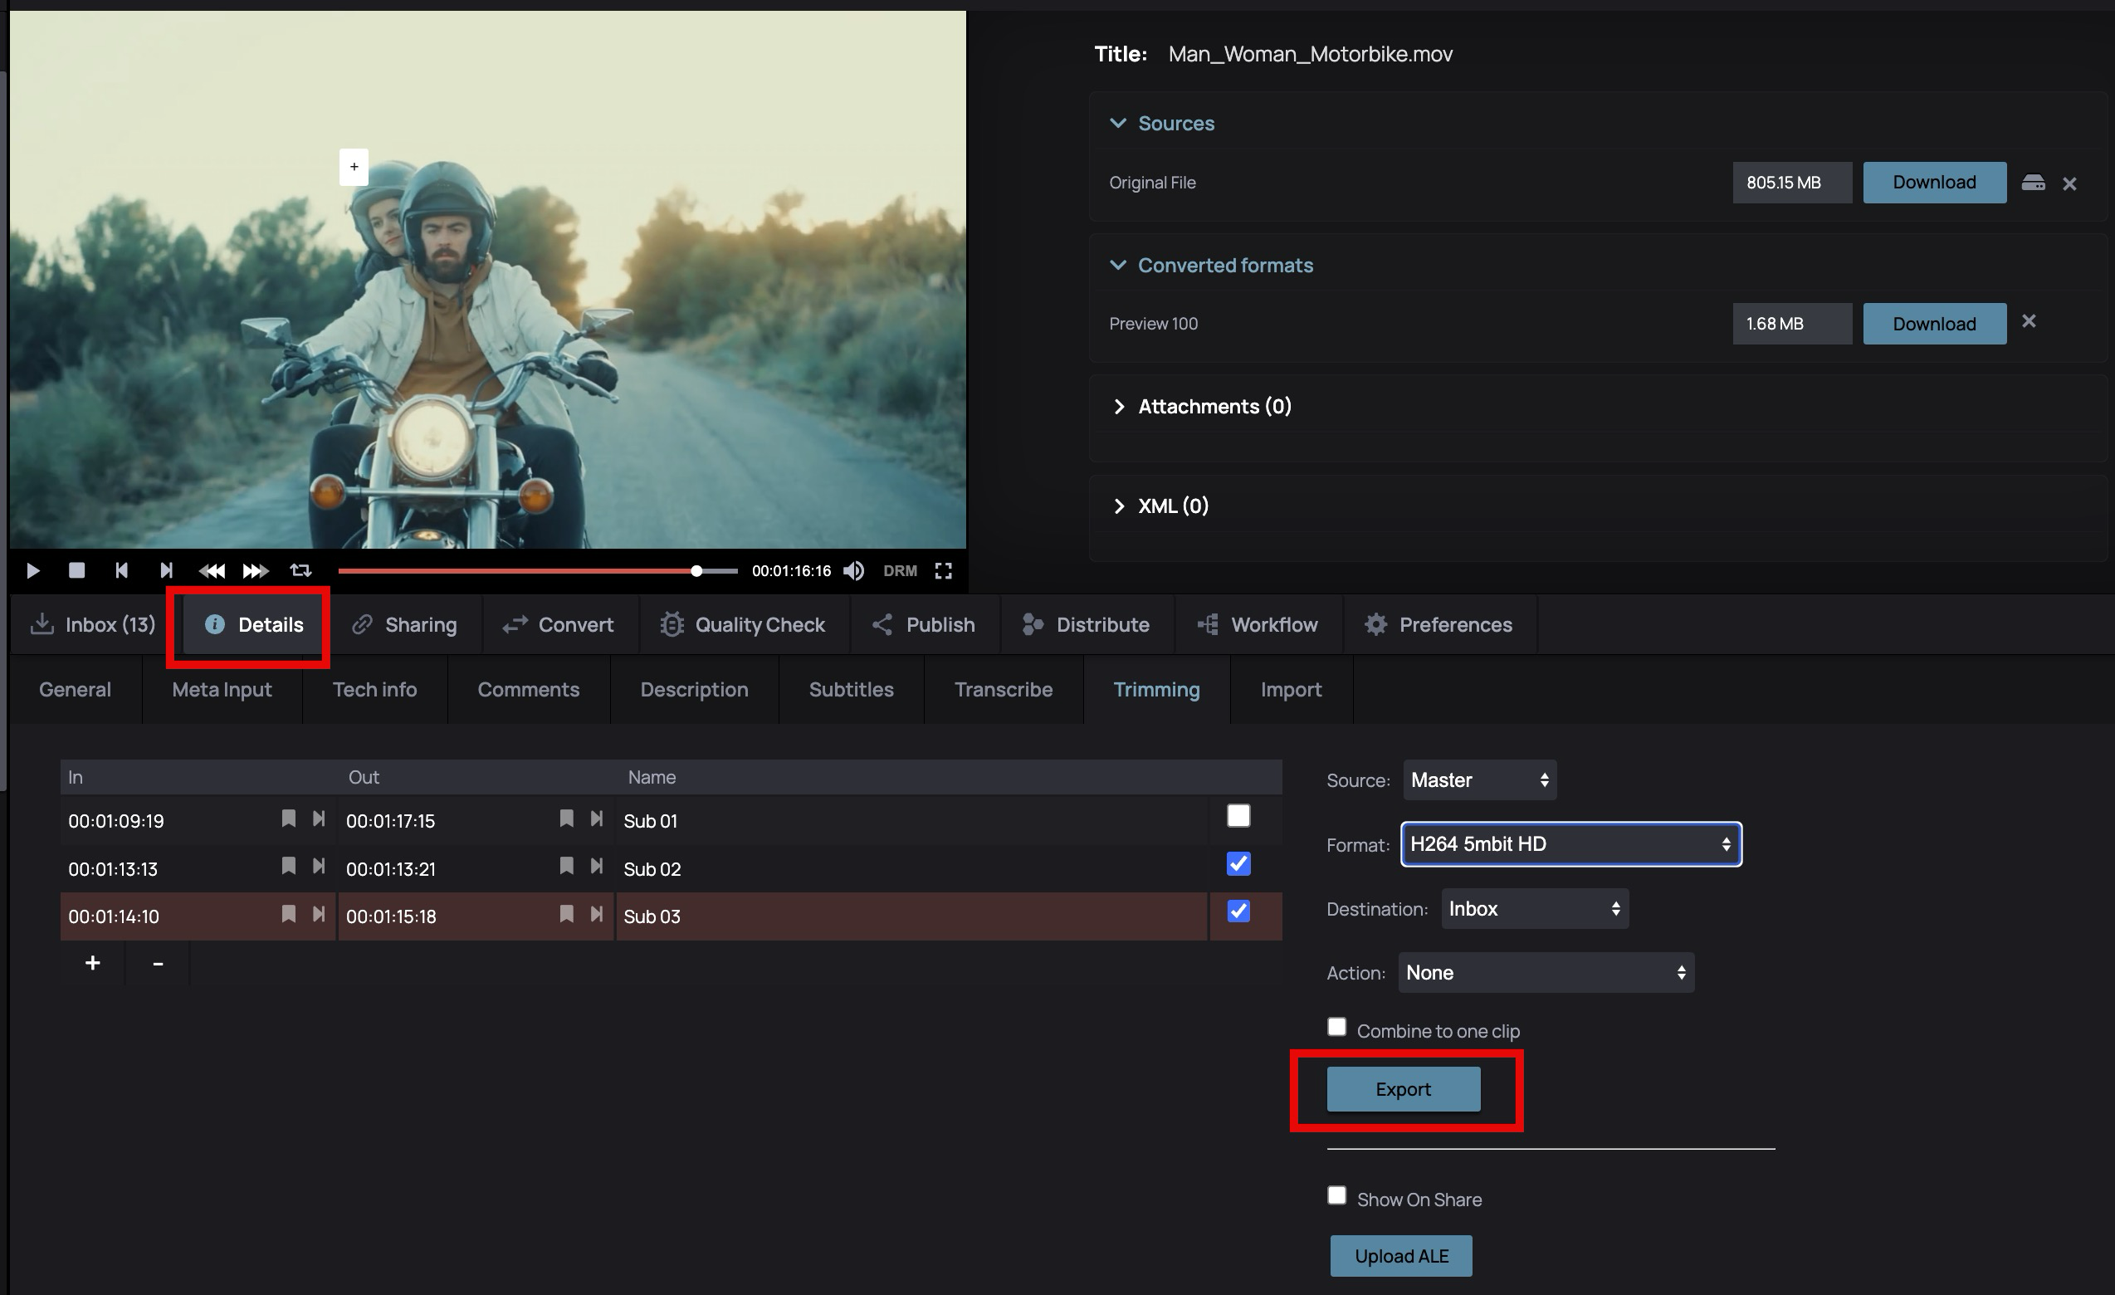Click the Upload ALE button

tap(1401, 1256)
